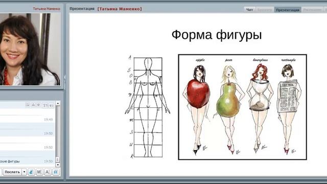The height and width of the screenshot is (184, 327).
Task: Click the blue icon right of Послать dropdown
Action: click(x=31, y=172)
